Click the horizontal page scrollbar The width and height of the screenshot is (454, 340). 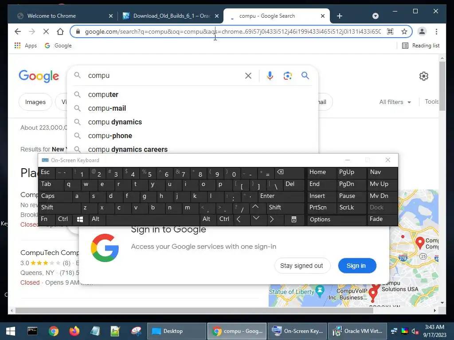tap(194, 310)
